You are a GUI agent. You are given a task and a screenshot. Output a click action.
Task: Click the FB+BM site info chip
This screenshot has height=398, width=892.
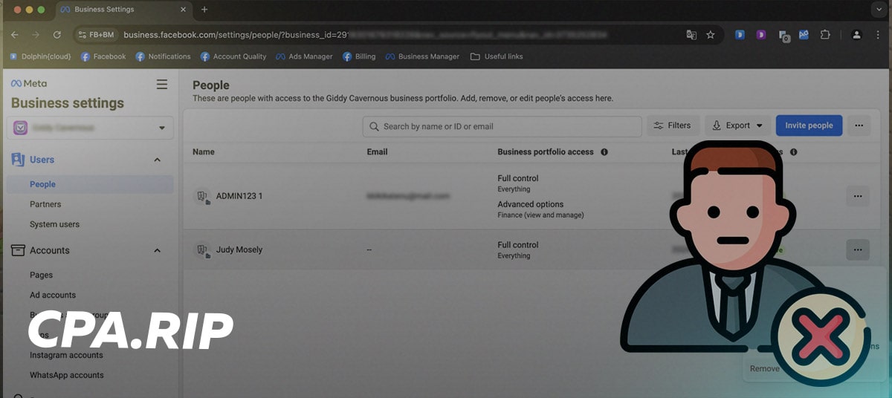(97, 35)
